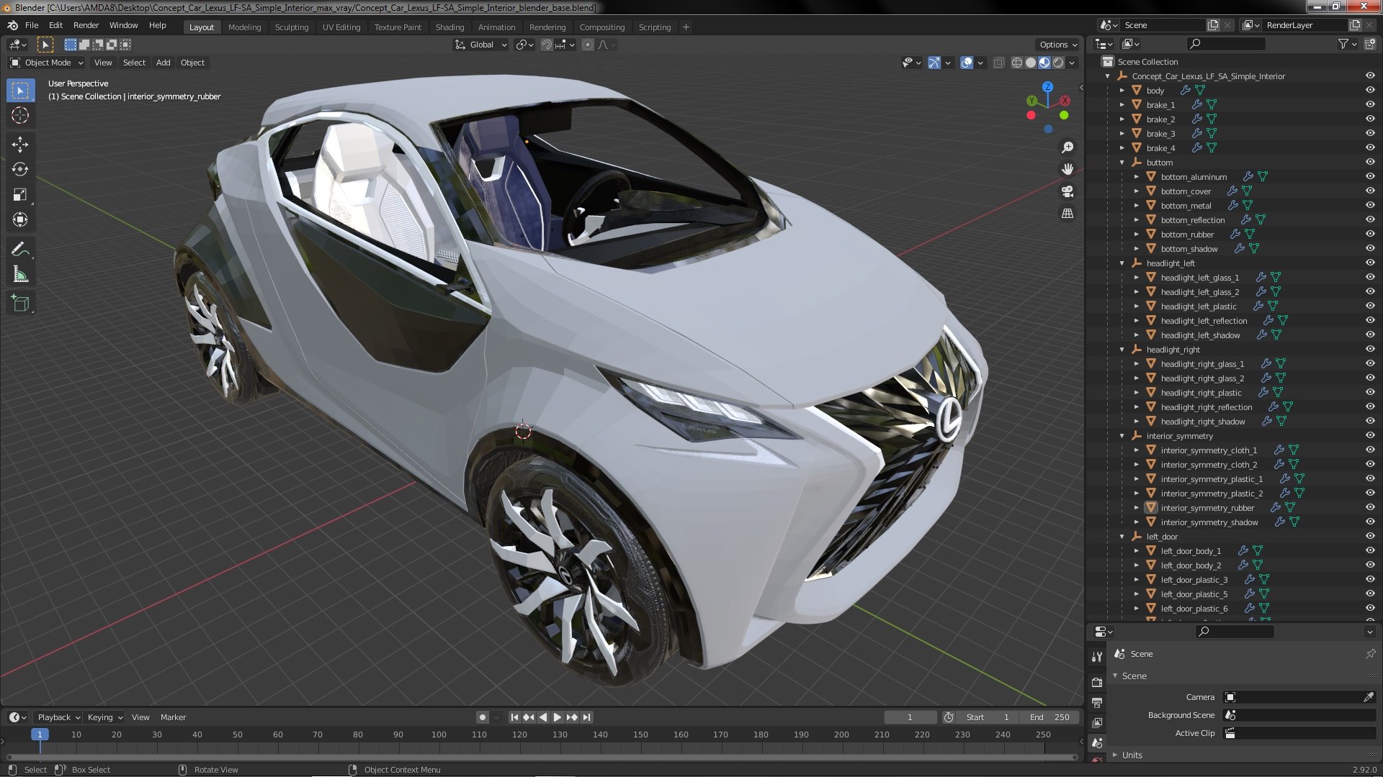Screen dimensions: 1383x777
Task: Hide interior_symmetry_rubber object
Action: pyautogui.click(x=1370, y=507)
